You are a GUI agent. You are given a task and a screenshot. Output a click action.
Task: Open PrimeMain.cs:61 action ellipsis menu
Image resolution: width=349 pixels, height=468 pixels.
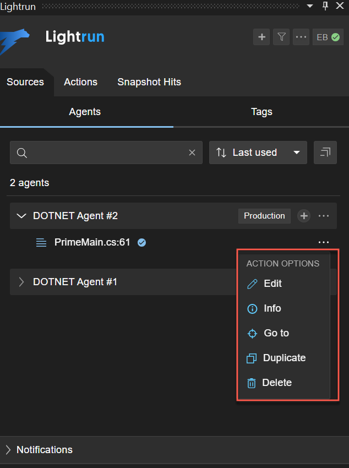[324, 242]
